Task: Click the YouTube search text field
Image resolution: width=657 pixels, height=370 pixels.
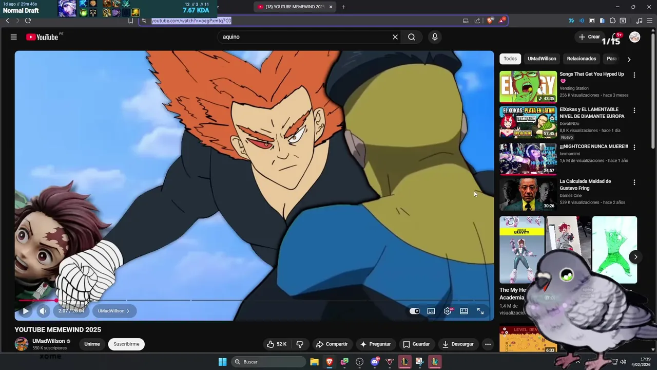Action: [x=305, y=37]
